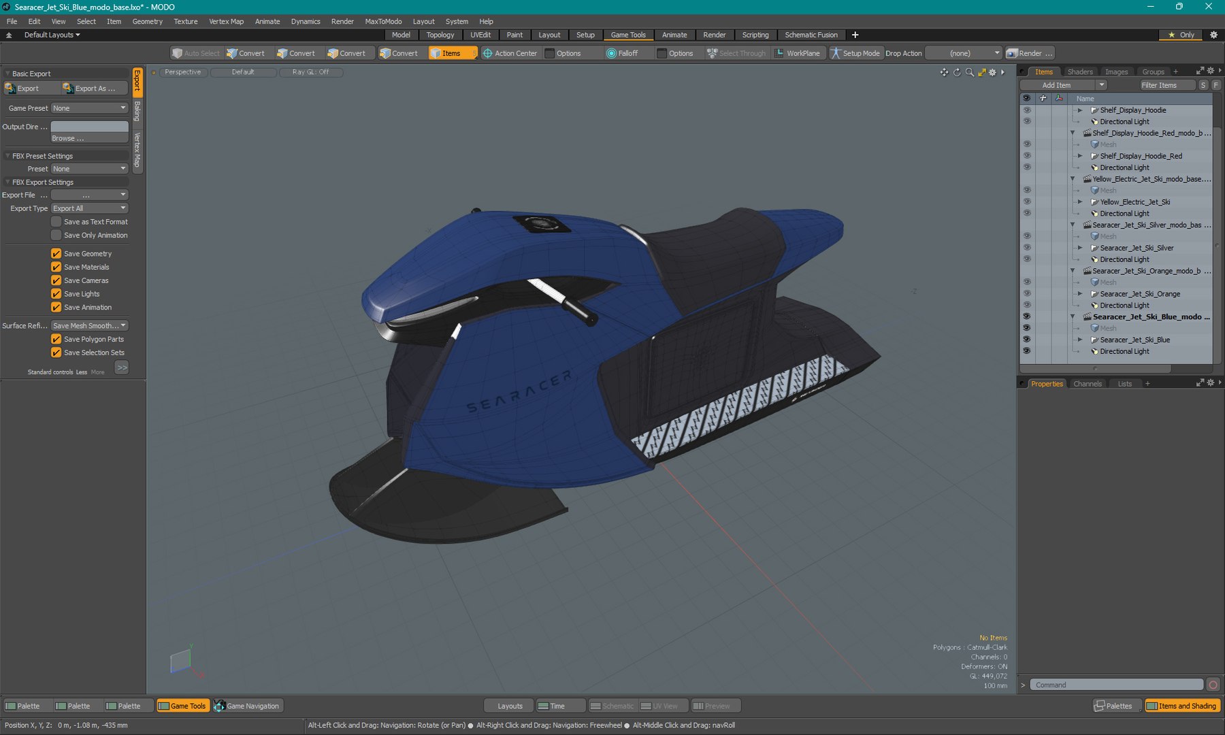The height and width of the screenshot is (735, 1225).
Task: Switch to the Schematic Fusion tab
Action: pos(811,35)
